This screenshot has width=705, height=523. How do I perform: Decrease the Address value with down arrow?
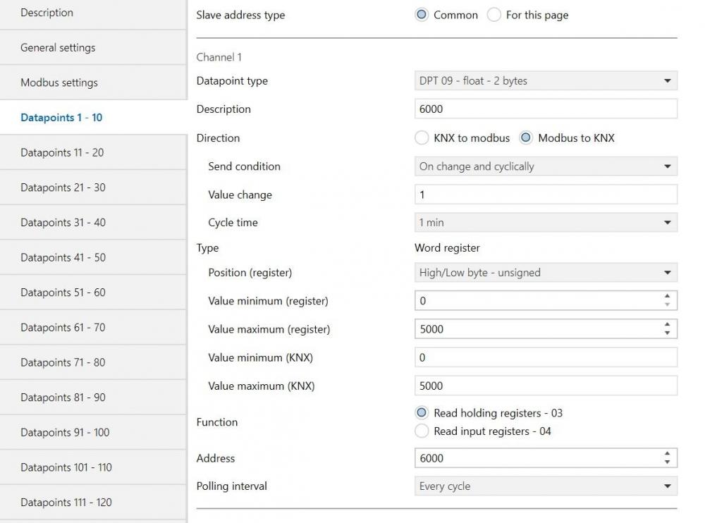[x=667, y=462]
